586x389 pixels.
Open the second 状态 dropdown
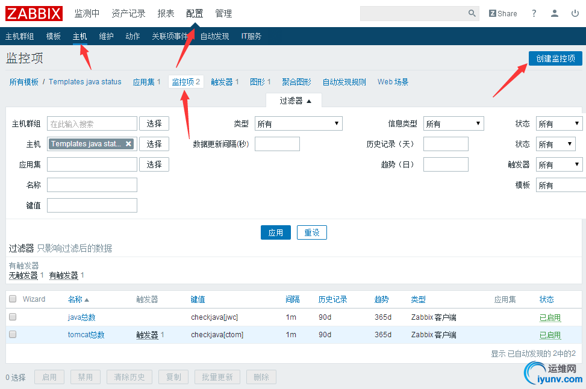click(556, 145)
